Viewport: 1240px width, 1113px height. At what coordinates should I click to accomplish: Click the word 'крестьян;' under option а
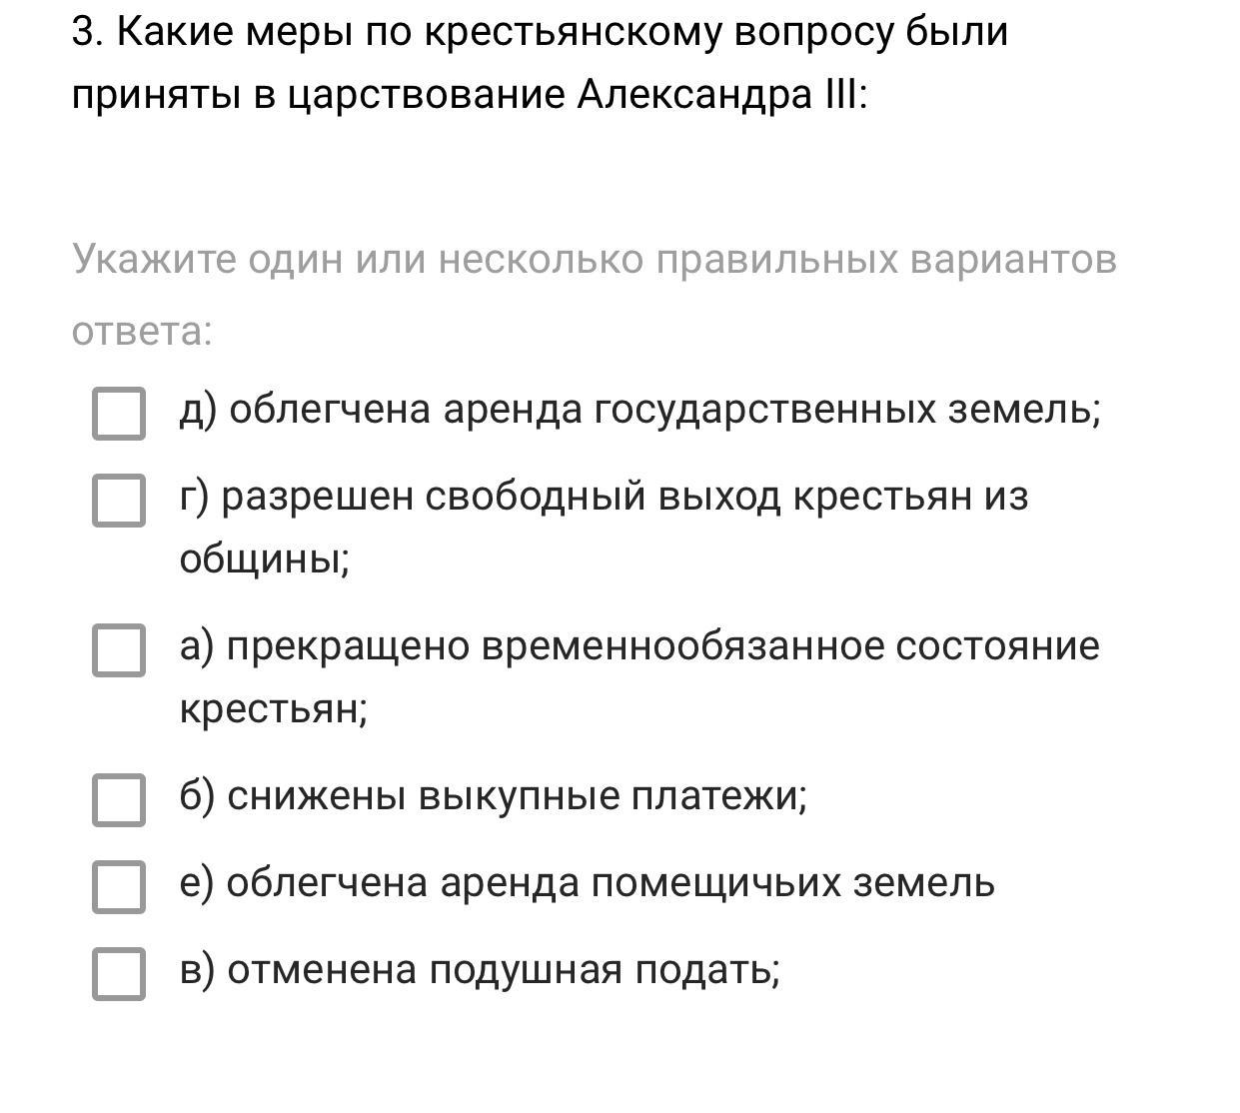click(x=274, y=709)
